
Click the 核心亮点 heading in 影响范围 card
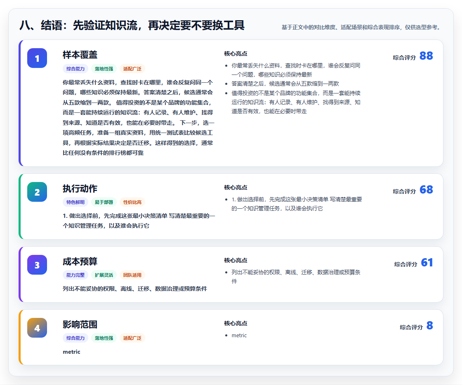236,324
